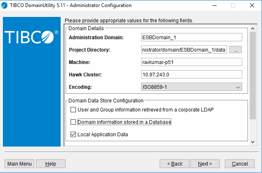Browse for Project Directory with ellipsis button
262x173 pixels.
236,50
